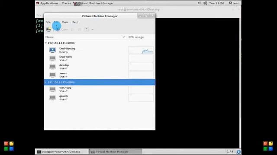Click the 1 / 4 workspace indicator
The image size is (277, 155).
(230, 152)
